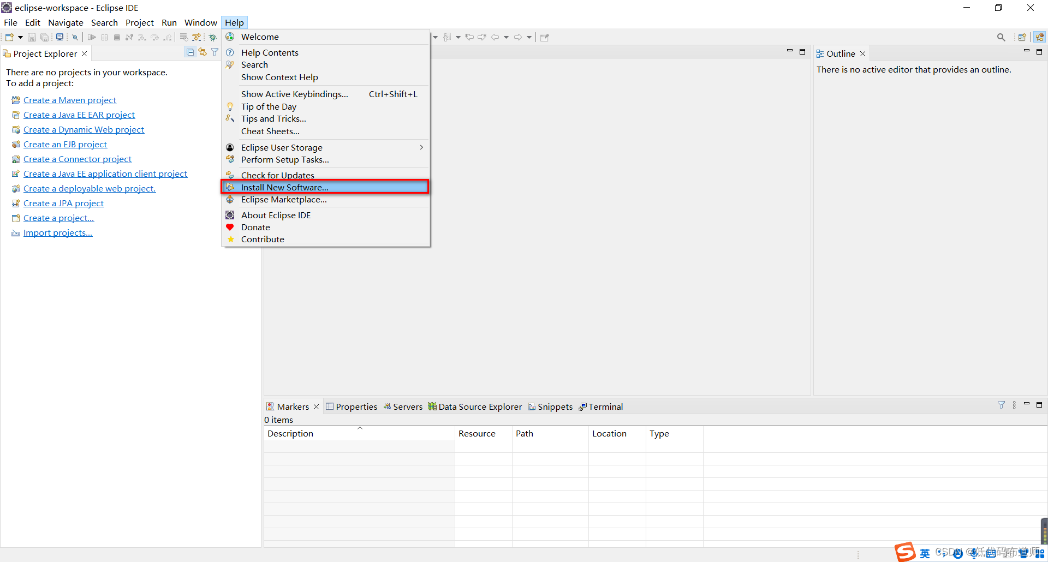Click the Markers view filter icon
The height and width of the screenshot is (562, 1048).
(1001, 405)
